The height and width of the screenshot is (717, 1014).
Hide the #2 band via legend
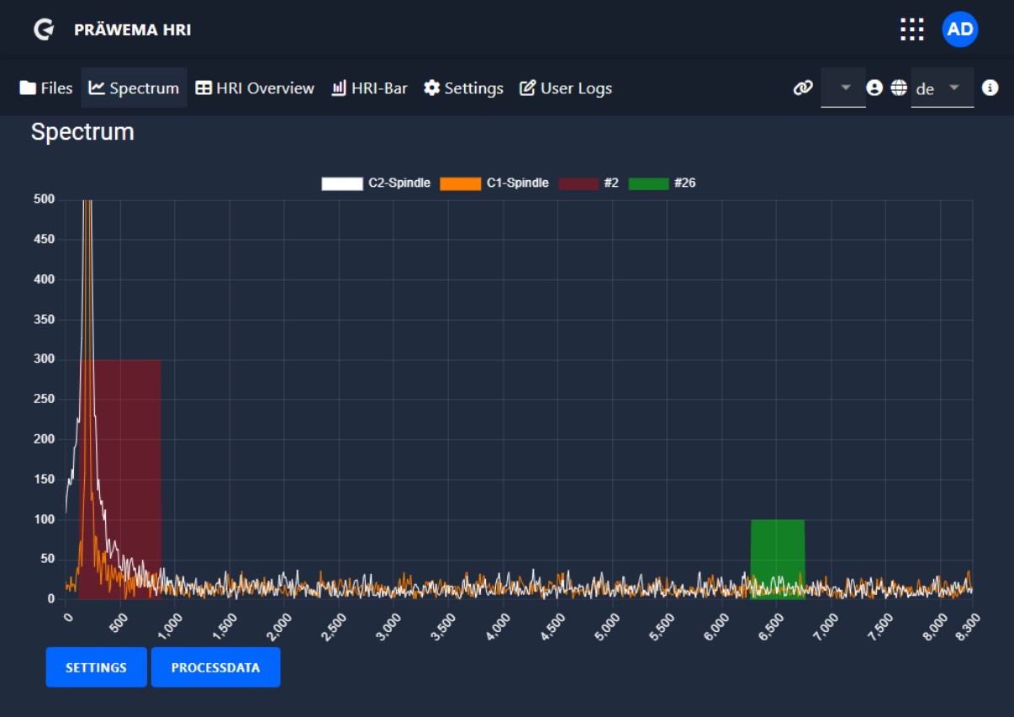pyautogui.click(x=589, y=183)
